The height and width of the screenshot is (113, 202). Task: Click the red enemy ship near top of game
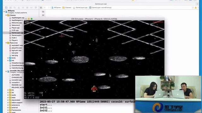point(62,36)
